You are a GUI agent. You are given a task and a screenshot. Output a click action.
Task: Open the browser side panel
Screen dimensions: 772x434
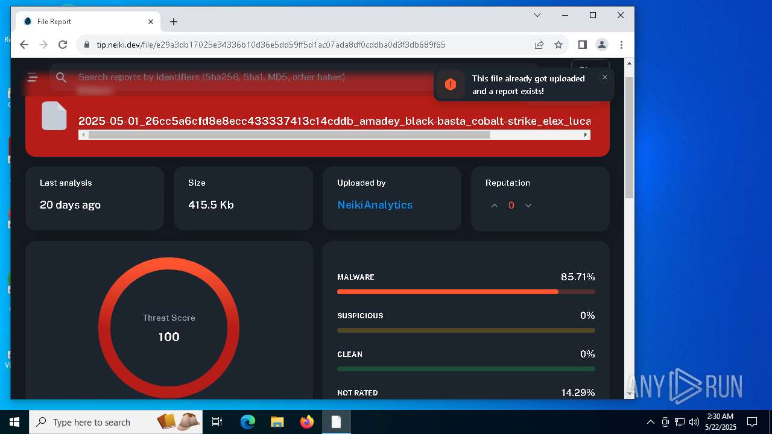pyautogui.click(x=583, y=45)
